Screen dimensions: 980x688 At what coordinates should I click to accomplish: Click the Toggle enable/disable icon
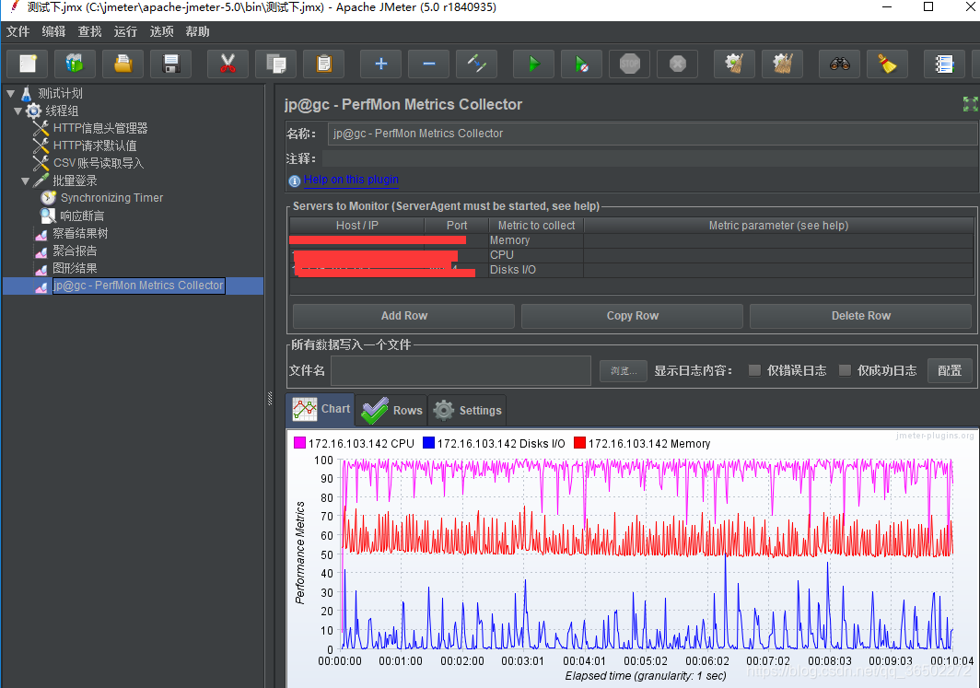point(476,64)
